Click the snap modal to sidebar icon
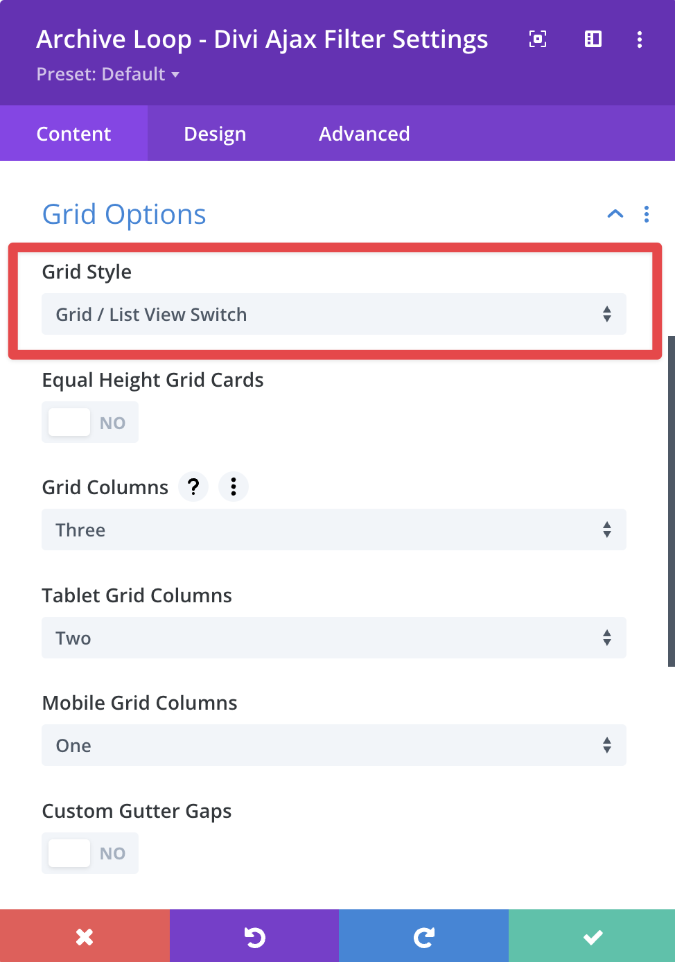Viewport: 675px width, 962px height. coord(593,40)
